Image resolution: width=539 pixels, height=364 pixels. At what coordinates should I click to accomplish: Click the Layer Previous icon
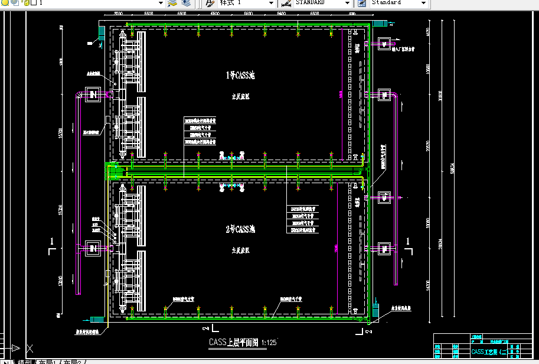click(186, 4)
